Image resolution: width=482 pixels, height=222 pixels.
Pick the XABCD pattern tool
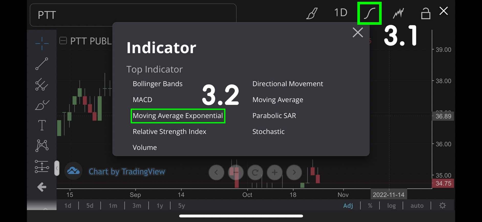pos(42,146)
